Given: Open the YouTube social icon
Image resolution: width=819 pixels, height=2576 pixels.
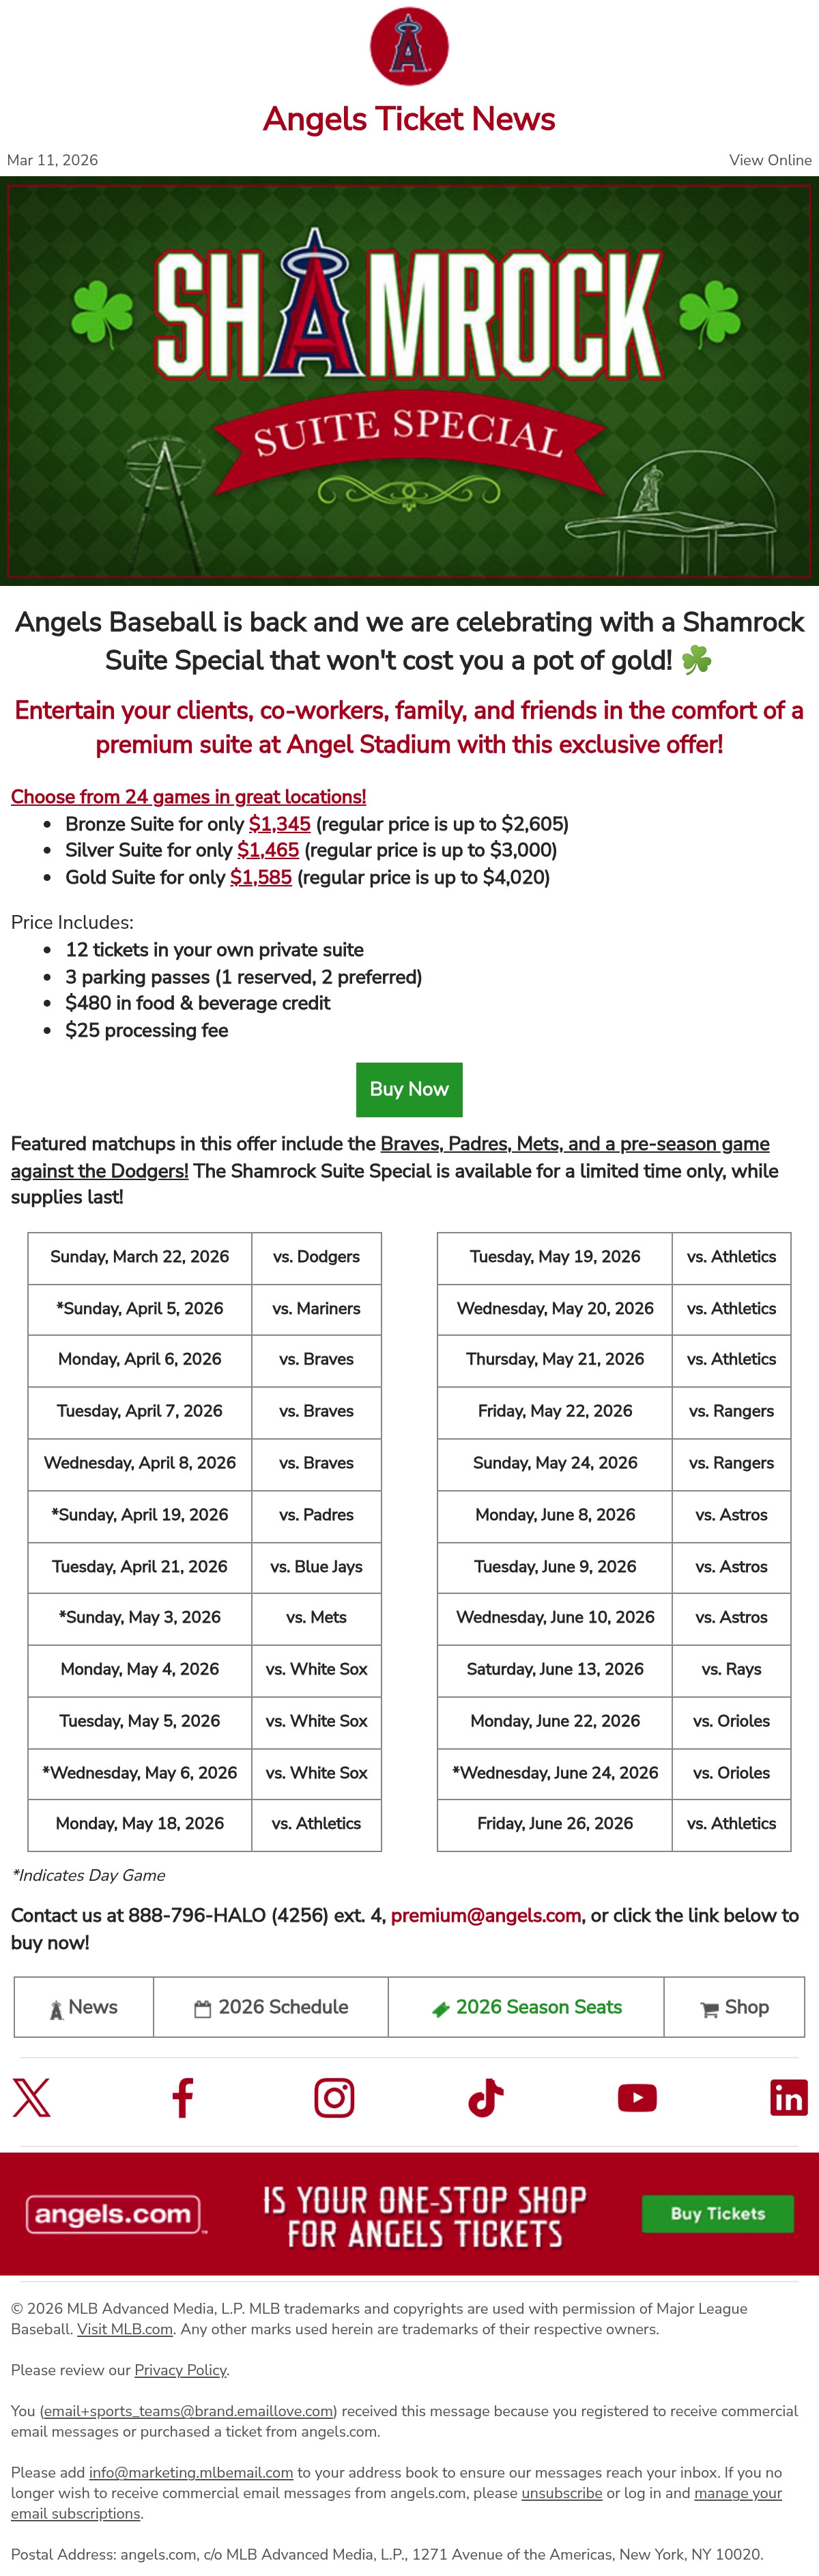Looking at the screenshot, I should pyautogui.click(x=637, y=2097).
